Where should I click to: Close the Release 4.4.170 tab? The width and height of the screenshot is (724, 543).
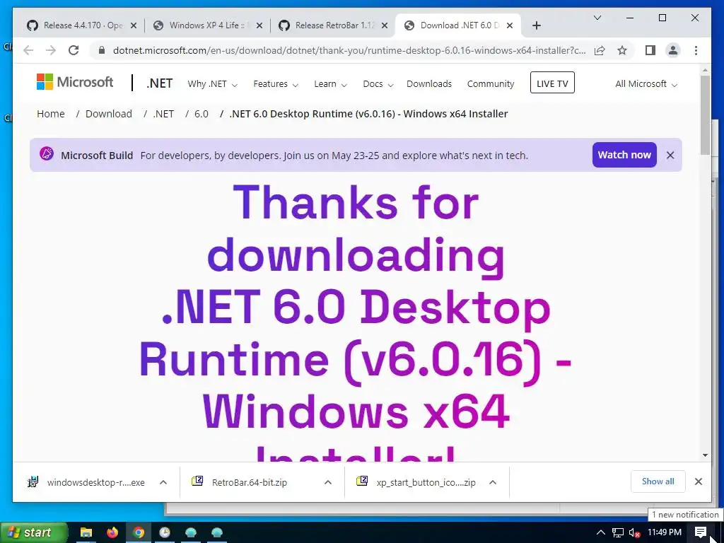(134, 25)
